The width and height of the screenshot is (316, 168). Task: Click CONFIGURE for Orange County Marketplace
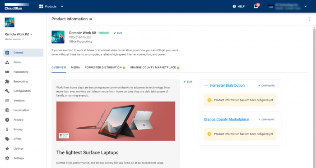pos(266,119)
